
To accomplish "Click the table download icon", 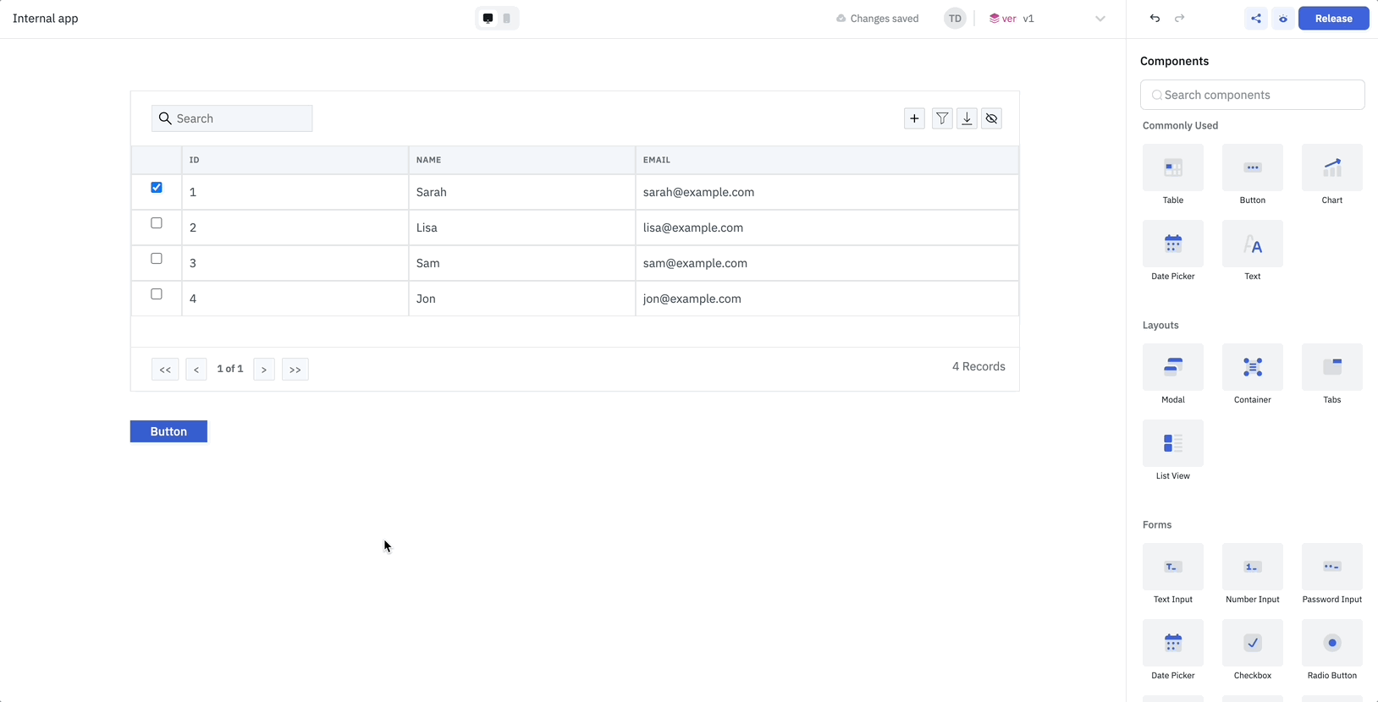I will tap(967, 118).
